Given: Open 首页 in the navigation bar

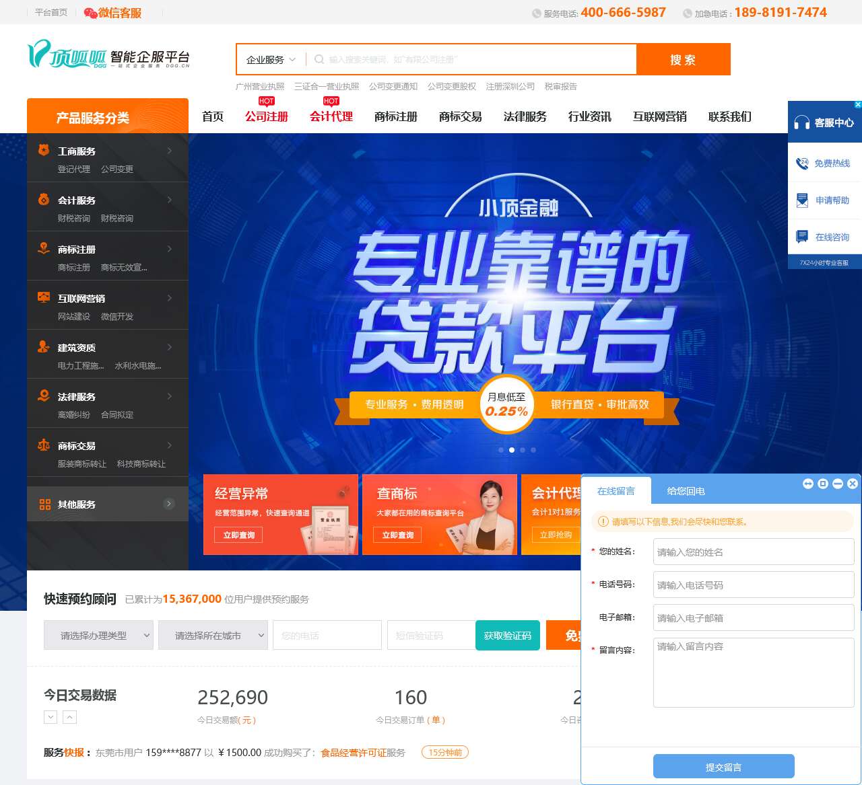Looking at the screenshot, I should tap(213, 116).
